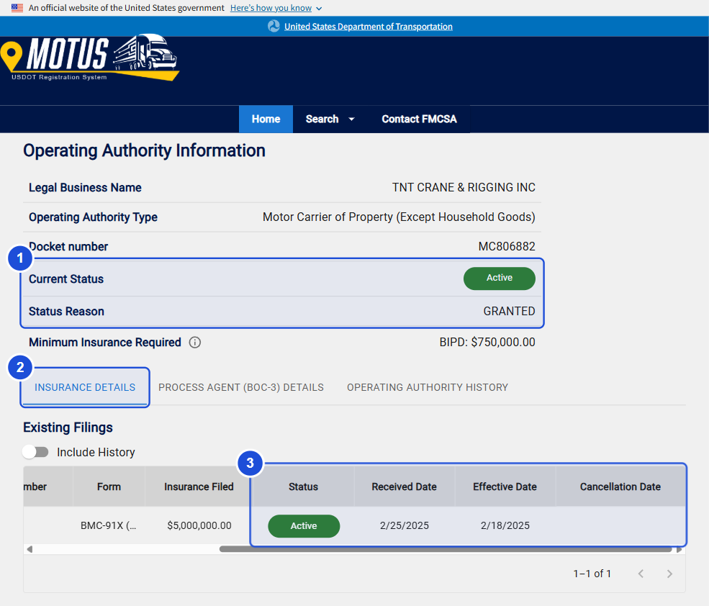This screenshot has height=606, width=709.
Task: Switch to Operating Authority History tab
Action: pyautogui.click(x=428, y=387)
